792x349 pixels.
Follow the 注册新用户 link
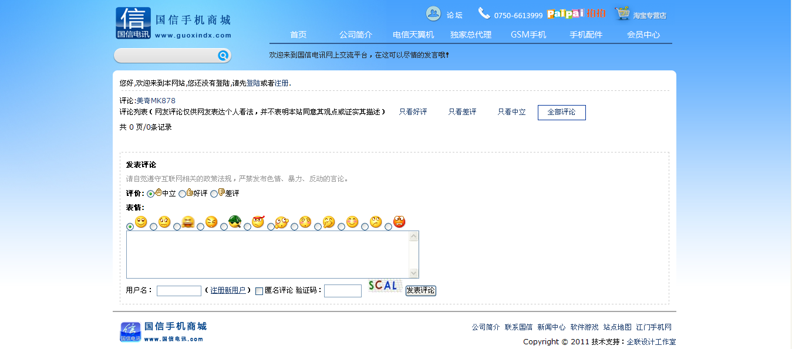[228, 290]
